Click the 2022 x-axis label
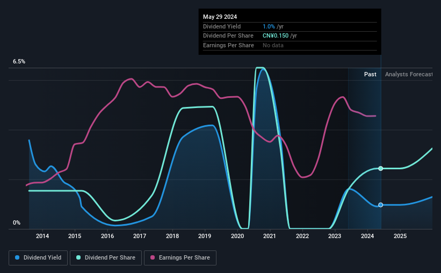 (302, 236)
